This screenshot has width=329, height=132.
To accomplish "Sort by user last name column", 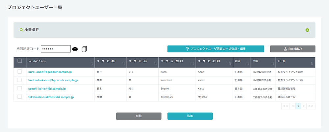I will pos(123,63).
